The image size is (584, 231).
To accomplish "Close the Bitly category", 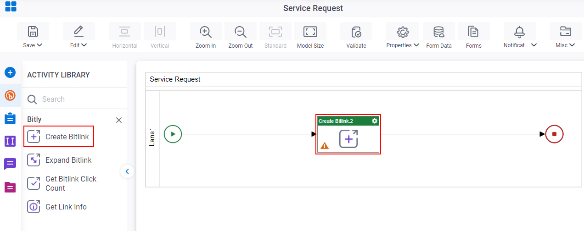I will coord(119,120).
